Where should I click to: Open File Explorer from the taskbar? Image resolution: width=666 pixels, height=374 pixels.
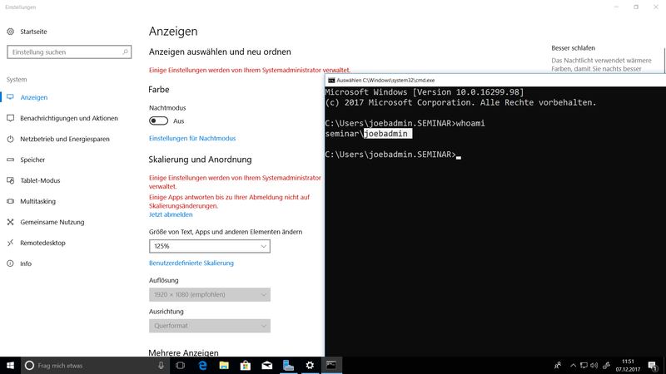224,365
